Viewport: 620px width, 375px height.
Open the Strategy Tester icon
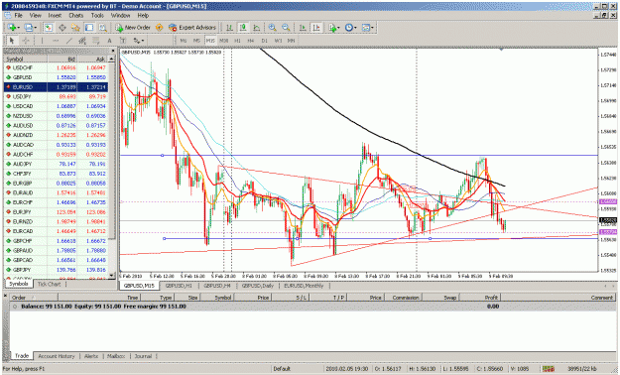102,28
